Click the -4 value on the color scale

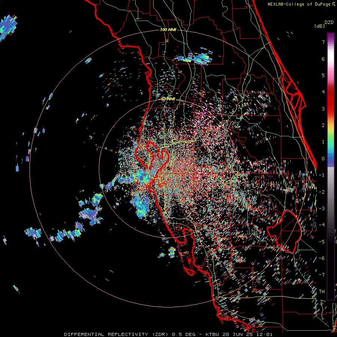pyautogui.click(x=322, y=225)
